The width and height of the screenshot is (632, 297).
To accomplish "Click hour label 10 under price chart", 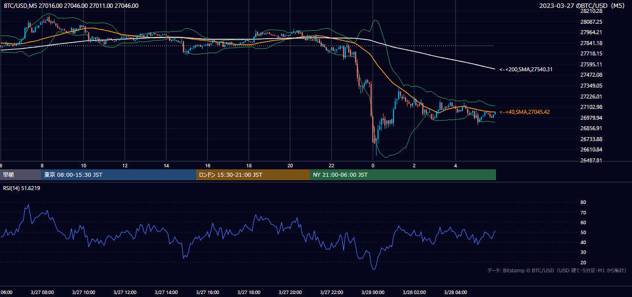I will (84, 166).
